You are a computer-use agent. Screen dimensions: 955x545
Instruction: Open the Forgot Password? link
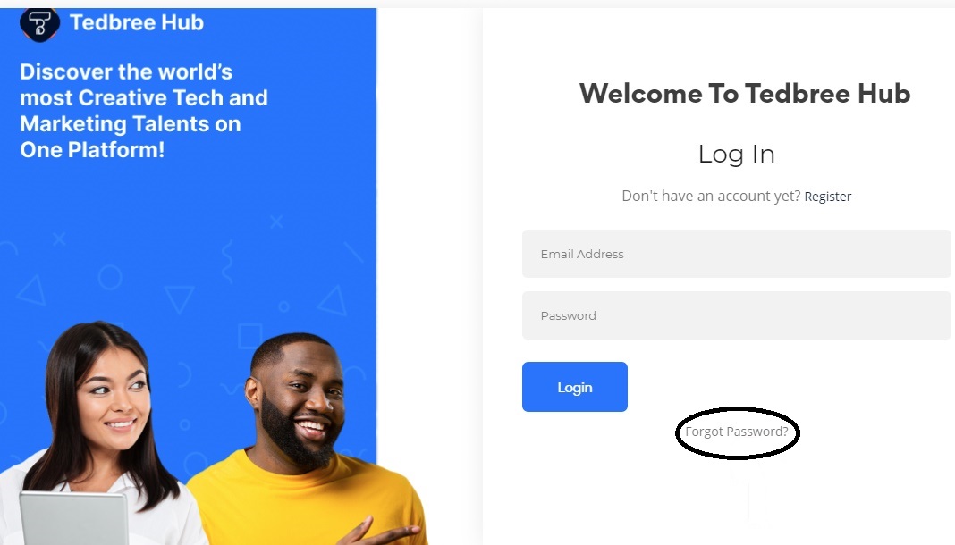click(736, 432)
